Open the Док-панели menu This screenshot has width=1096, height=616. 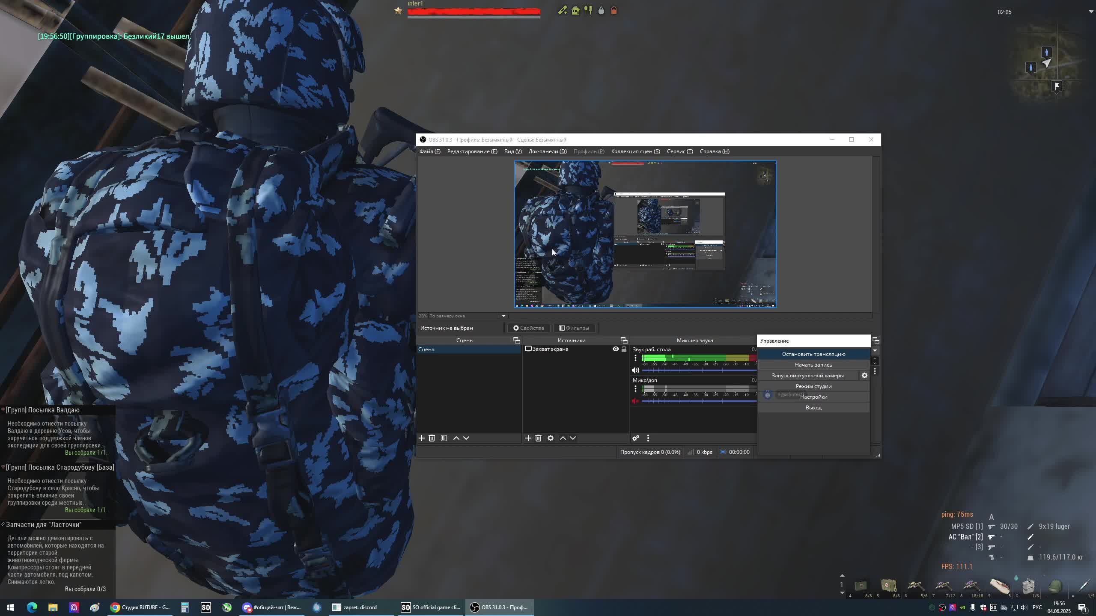point(547,151)
